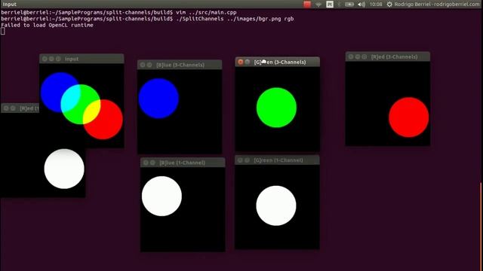
Task: Minimize the [G]reen (1-Channel) window
Action: coord(247,160)
